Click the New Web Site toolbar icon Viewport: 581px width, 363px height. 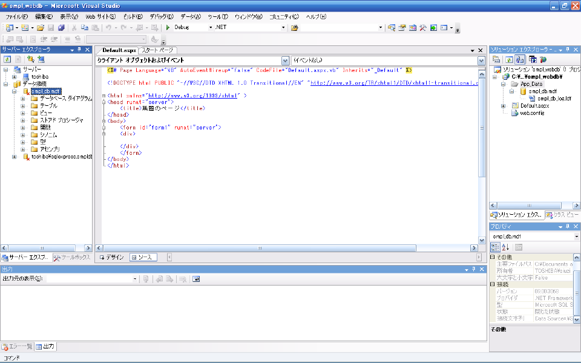10,27
